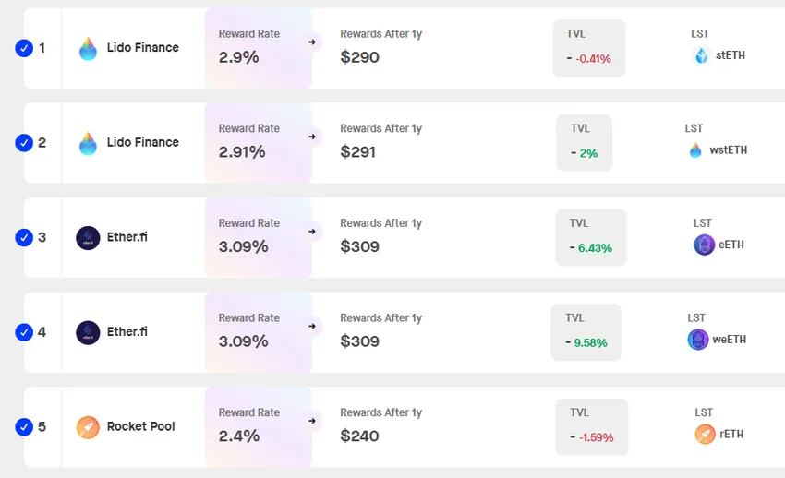The width and height of the screenshot is (785, 478).
Task: Open the Rocket Pool provider name link
Action: click(x=140, y=426)
